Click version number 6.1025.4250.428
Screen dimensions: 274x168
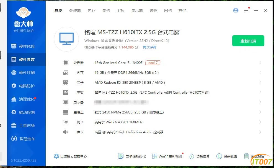point(24,160)
